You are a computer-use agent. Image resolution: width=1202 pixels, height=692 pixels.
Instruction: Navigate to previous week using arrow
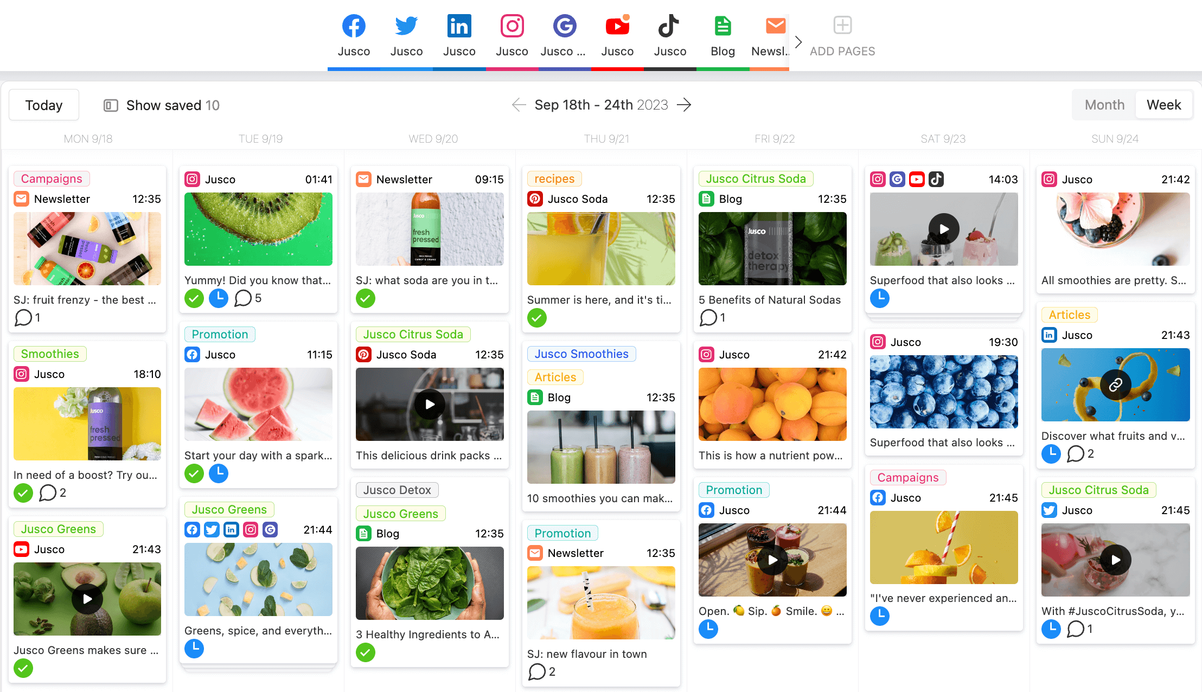point(519,105)
